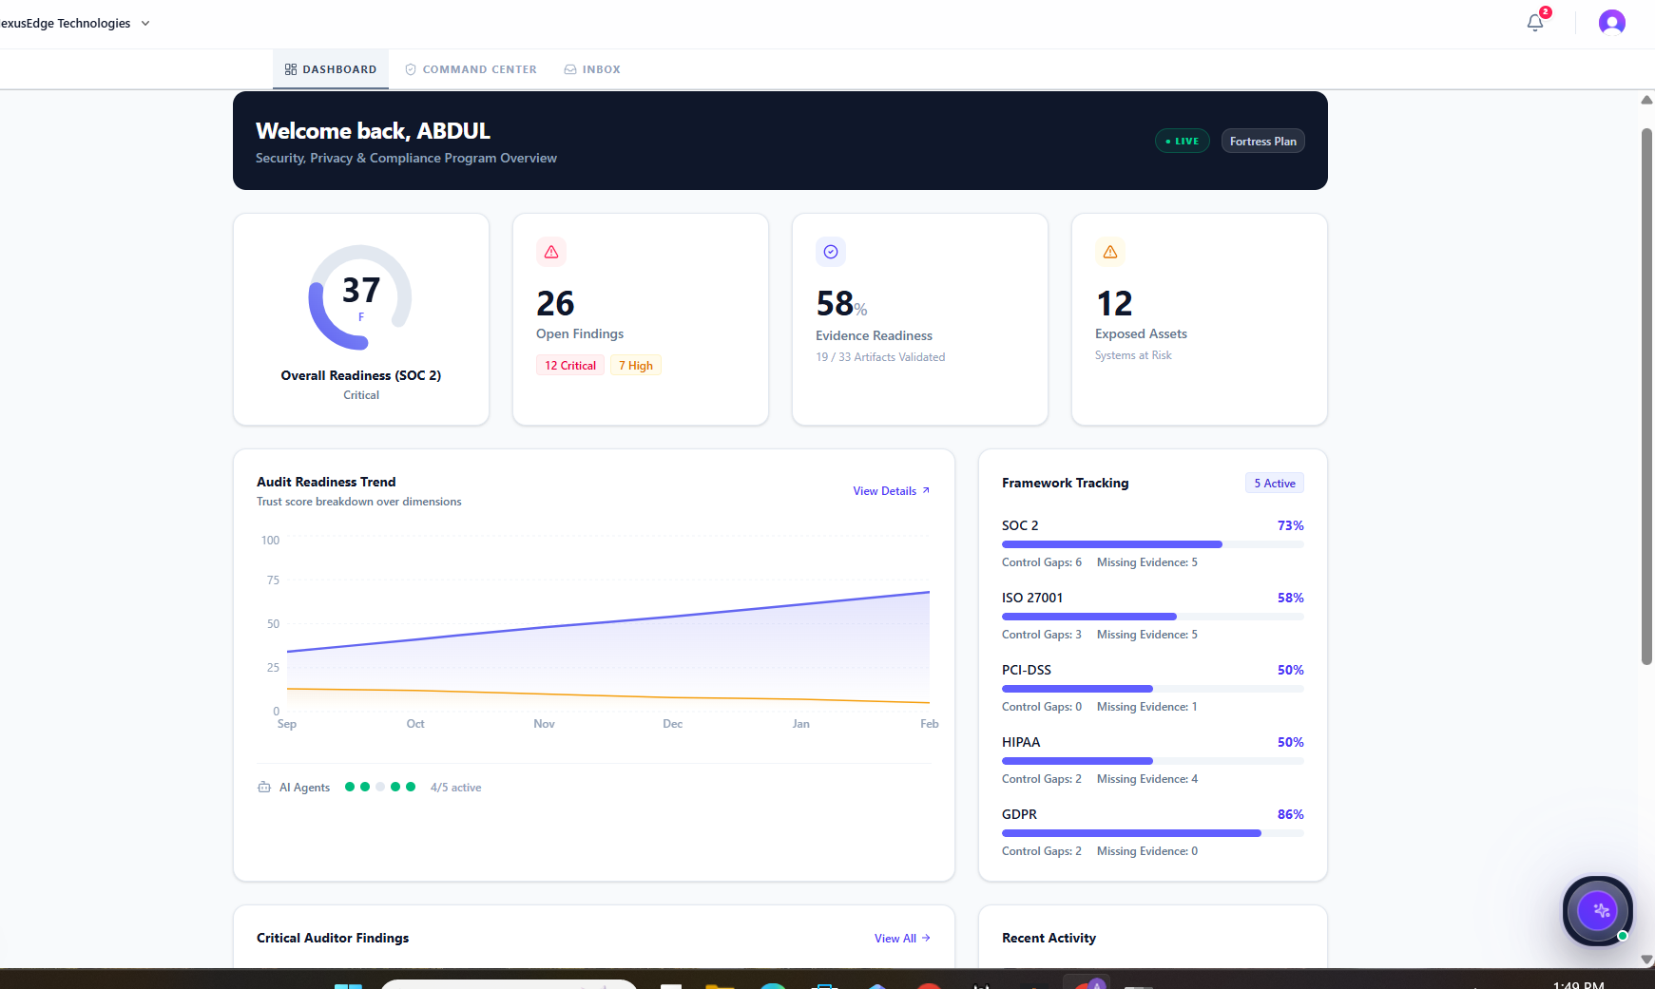This screenshot has height=989, width=1655.
Task: Click View All critical auditor findings
Action: tap(901, 939)
